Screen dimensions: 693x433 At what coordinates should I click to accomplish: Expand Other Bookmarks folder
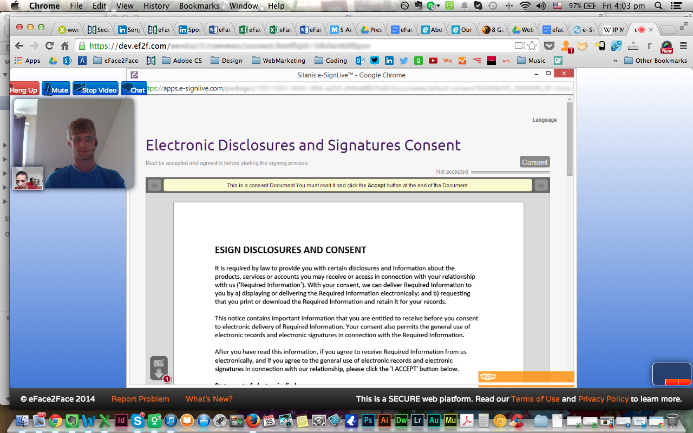point(656,61)
